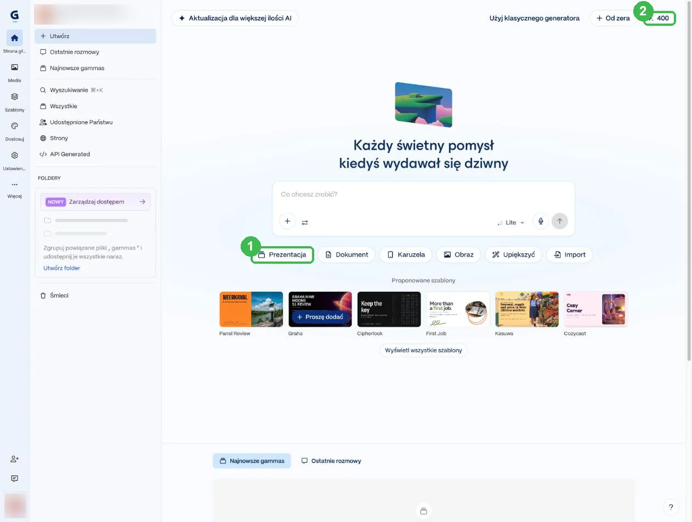Open the feedback chat icon at bottom left
Image resolution: width=692 pixels, height=522 pixels.
pyautogui.click(x=14, y=479)
